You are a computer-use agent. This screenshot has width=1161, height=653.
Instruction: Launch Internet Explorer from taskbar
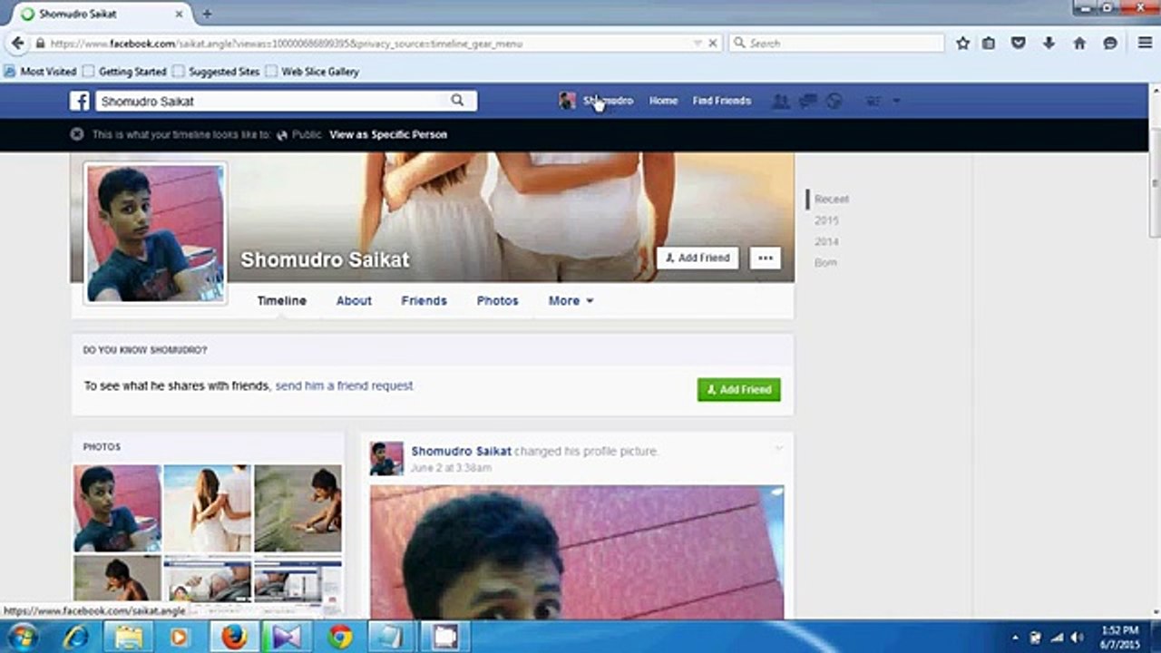coord(76,637)
